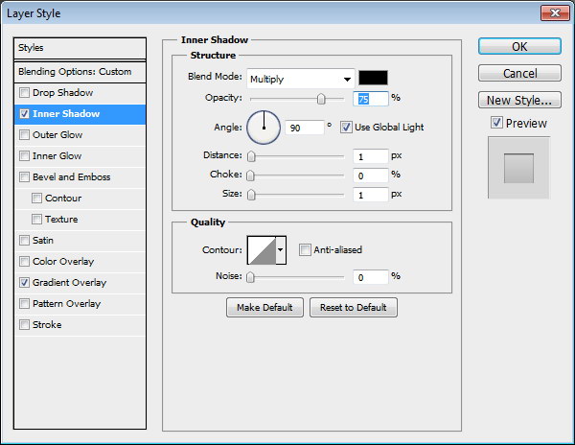Uncheck the Preview checkbox
Image resolution: width=575 pixels, height=445 pixels.
point(495,123)
